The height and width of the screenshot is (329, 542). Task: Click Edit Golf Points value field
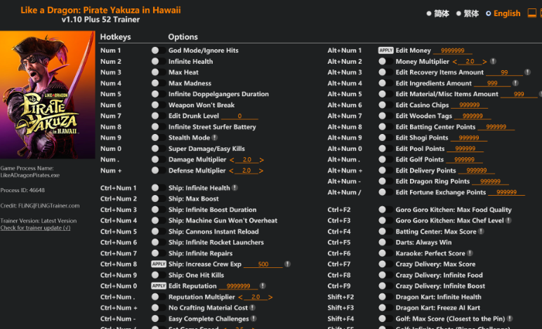point(464,160)
